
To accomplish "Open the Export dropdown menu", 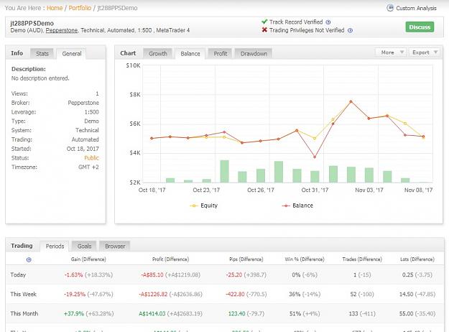I will (425, 52).
